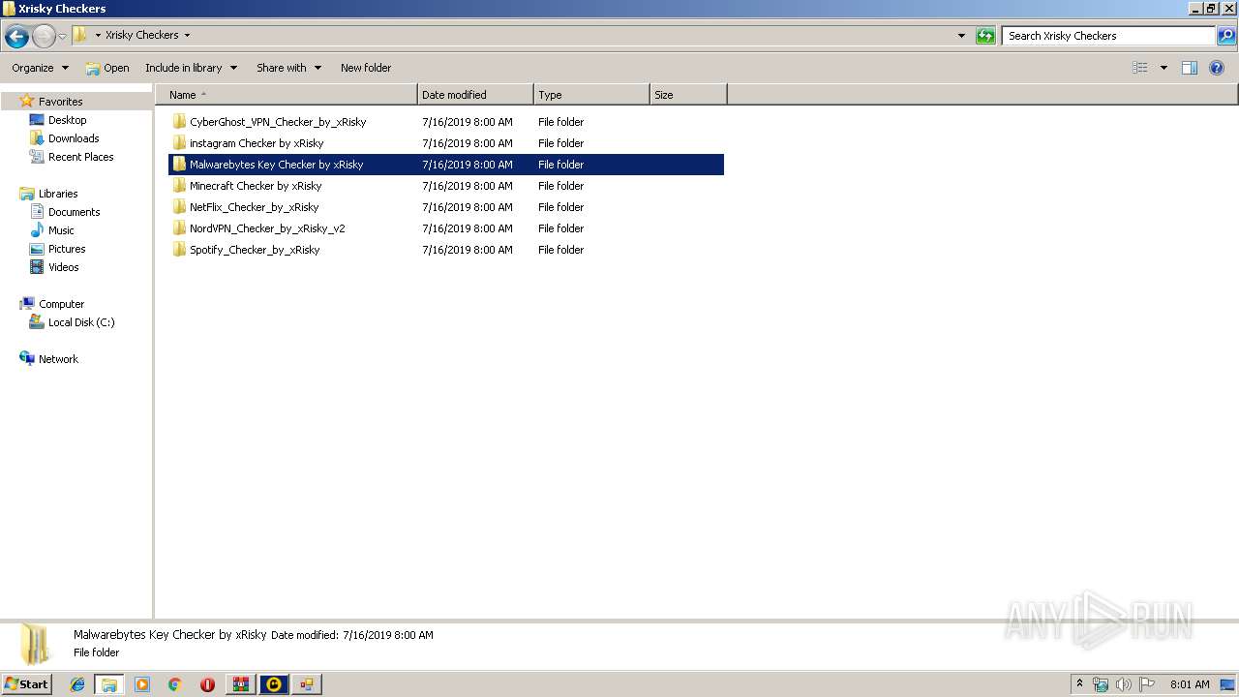Viewport: 1239px width, 697px height.
Task: Expand the address bar root arrow
Action: point(98,35)
